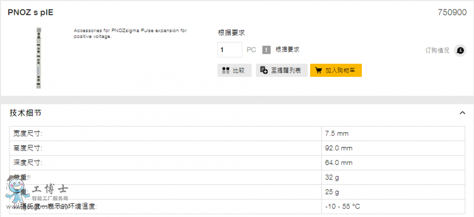Collapse the 技术细节 section chevron
The width and height of the screenshot is (474, 217).
462,113
